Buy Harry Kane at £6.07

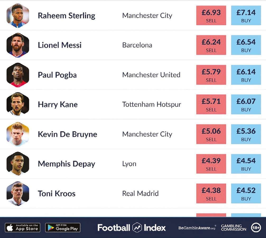(x=246, y=104)
